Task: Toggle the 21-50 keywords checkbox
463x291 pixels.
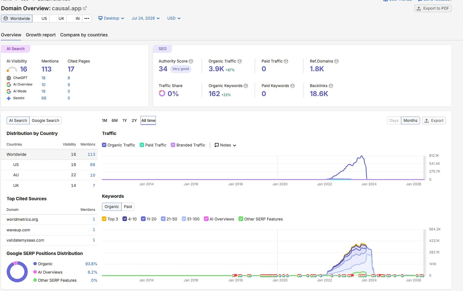Action: point(163,219)
